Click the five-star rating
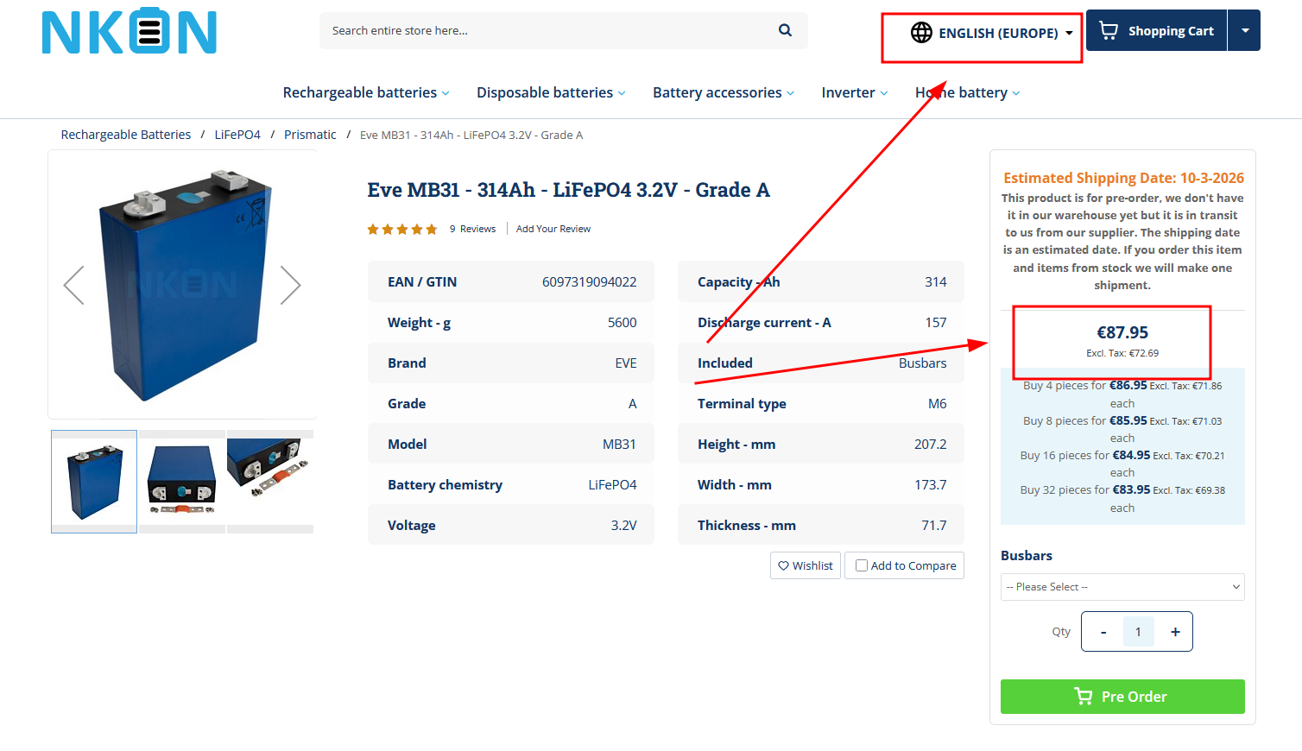This screenshot has width=1302, height=751. [x=402, y=230]
